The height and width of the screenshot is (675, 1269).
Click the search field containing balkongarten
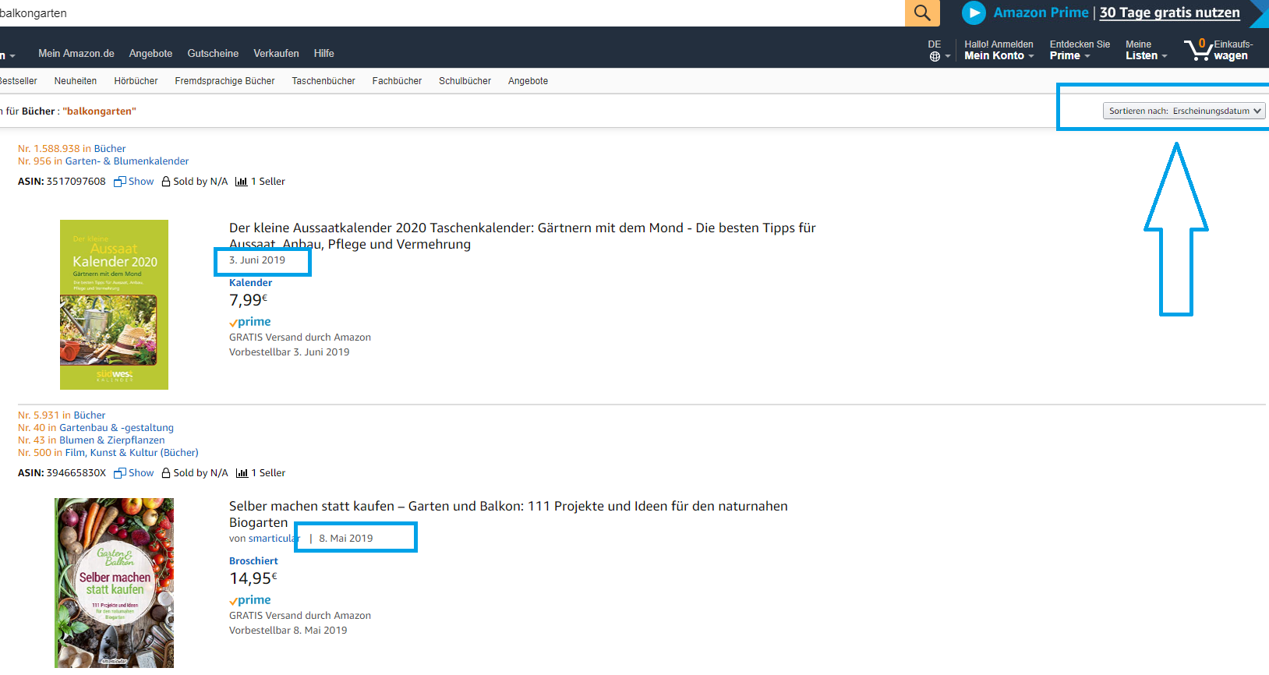click(452, 12)
